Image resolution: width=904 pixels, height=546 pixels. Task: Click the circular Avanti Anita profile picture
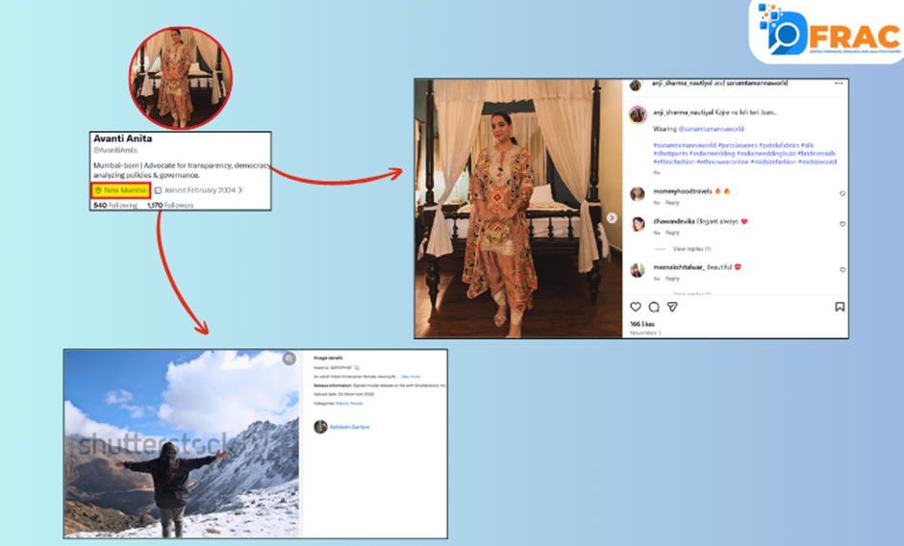click(x=182, y=79)
